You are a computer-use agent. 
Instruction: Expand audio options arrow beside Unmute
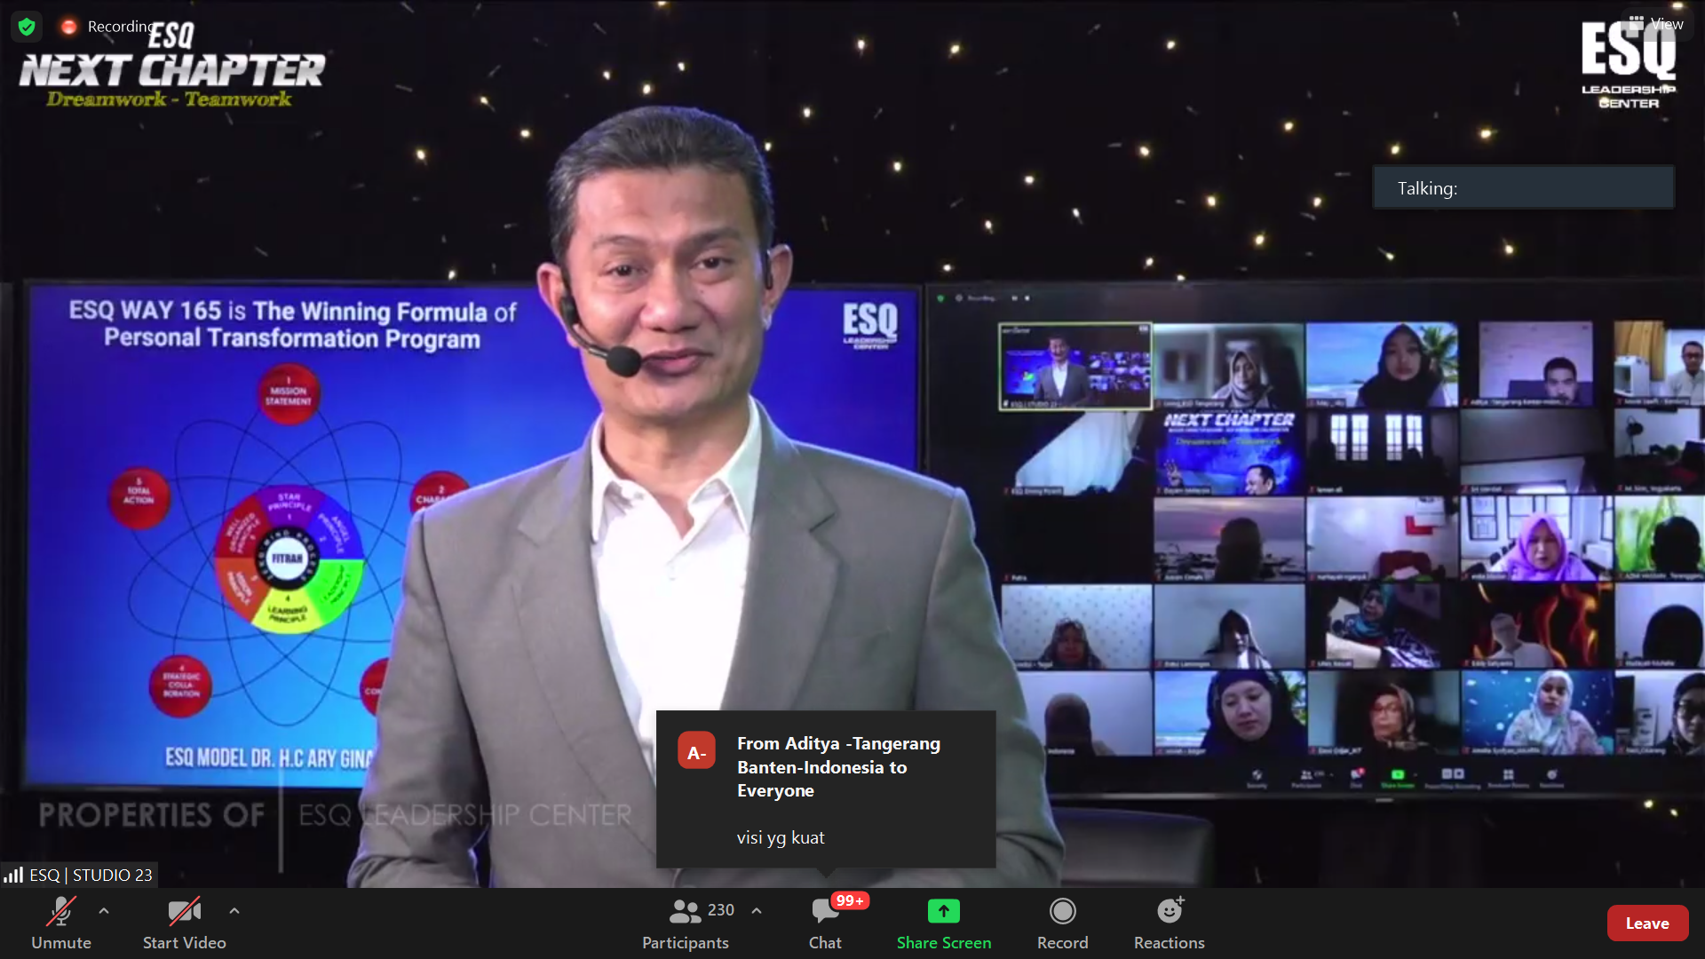coord(104,910)
